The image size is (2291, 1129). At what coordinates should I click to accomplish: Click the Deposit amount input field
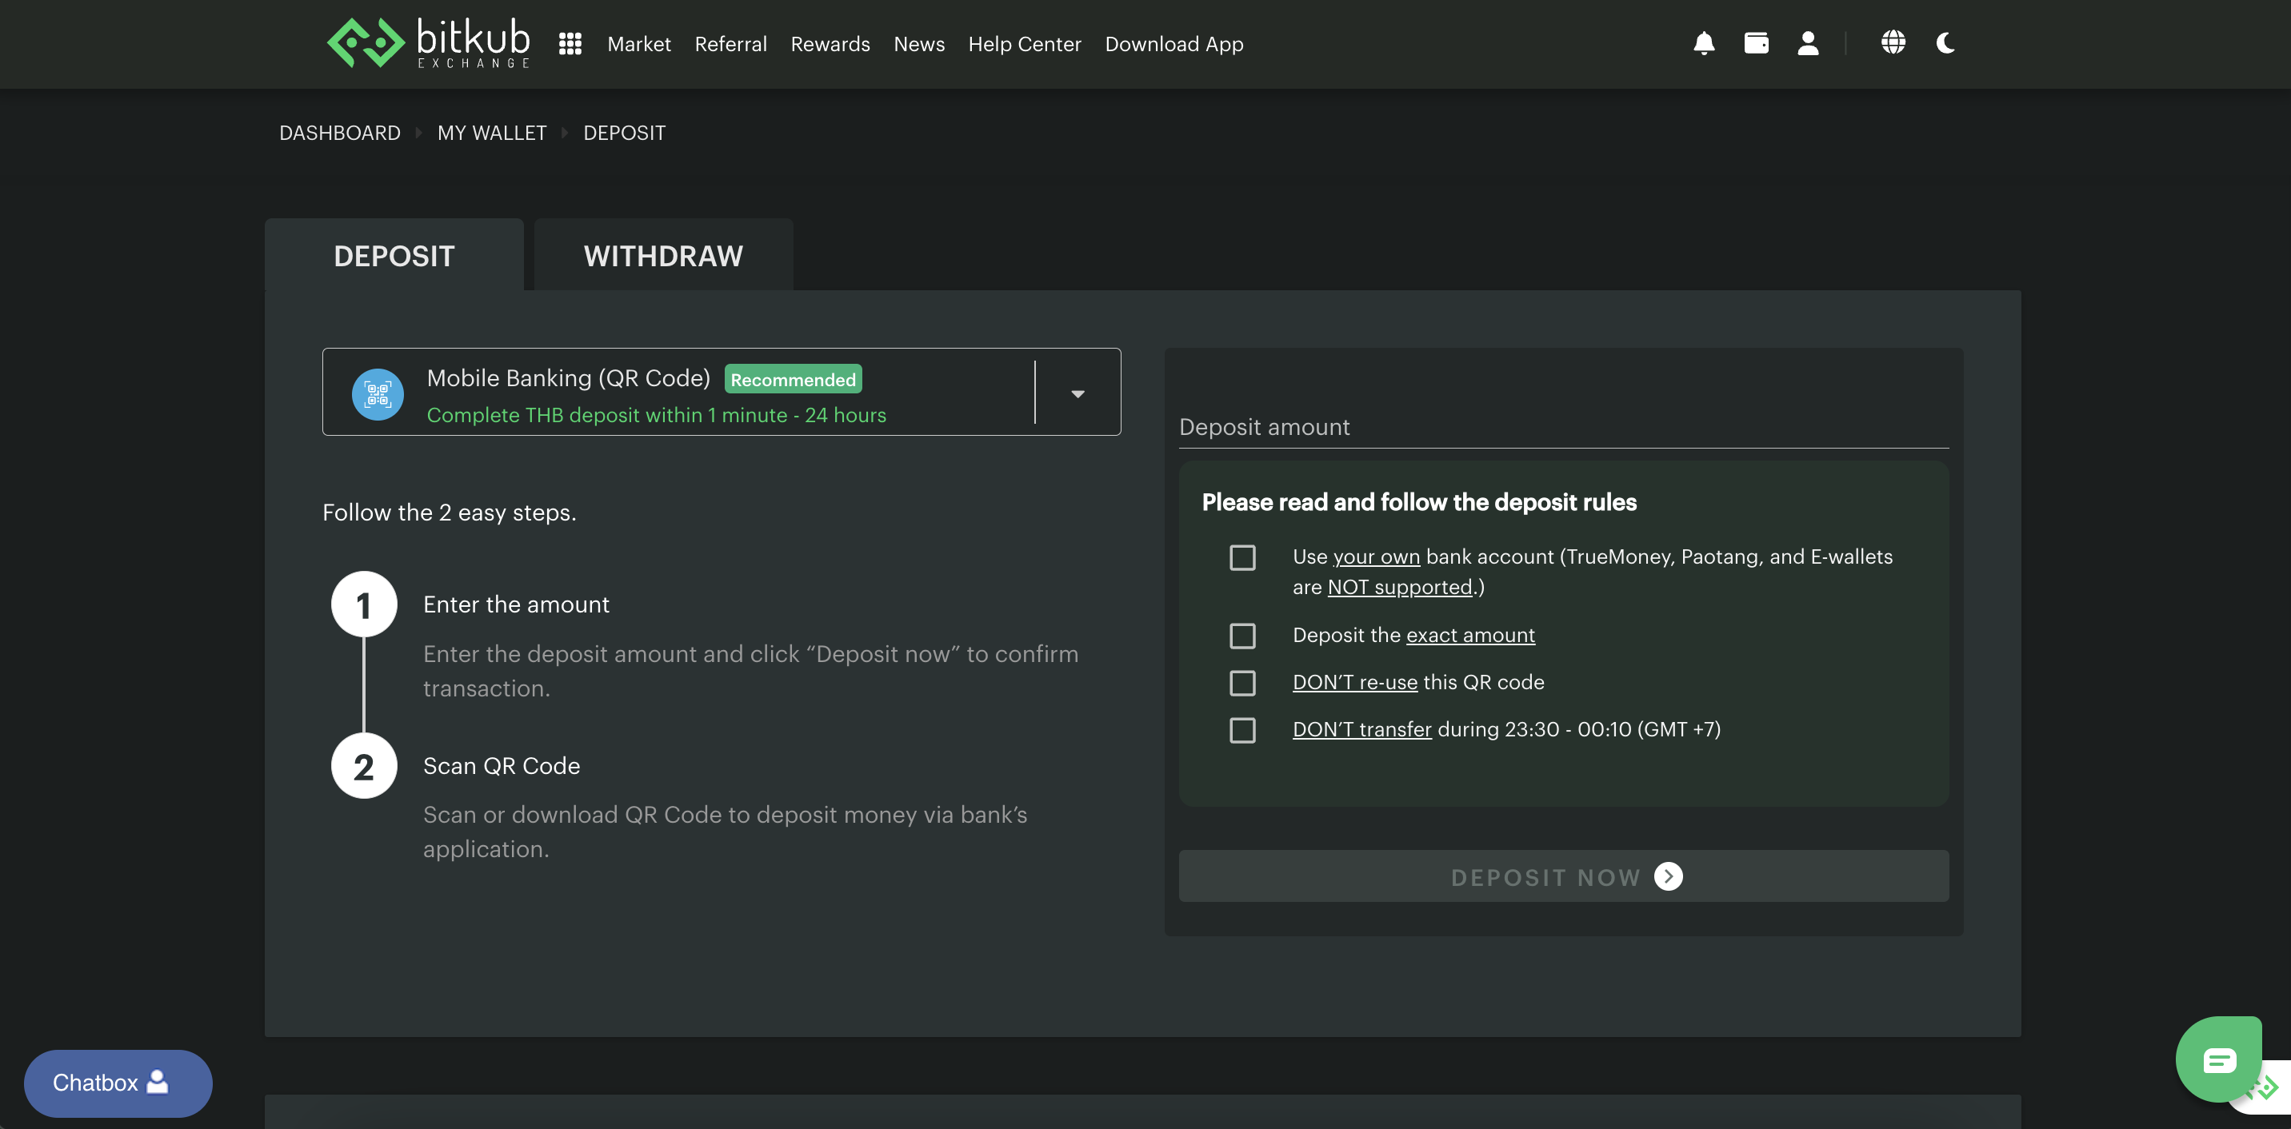[x=1562, y=427]
